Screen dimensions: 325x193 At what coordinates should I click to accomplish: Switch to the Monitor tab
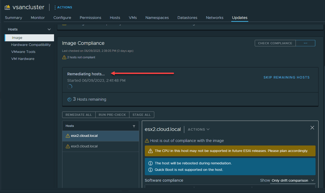38,18
